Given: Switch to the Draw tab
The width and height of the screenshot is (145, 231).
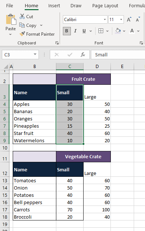Looking at the screenshot, I should pyautogui.click(x=76, y=6).
